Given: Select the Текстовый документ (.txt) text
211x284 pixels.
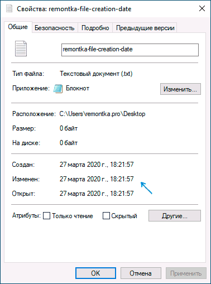Looking at the screenshot, I should point(96,74).
